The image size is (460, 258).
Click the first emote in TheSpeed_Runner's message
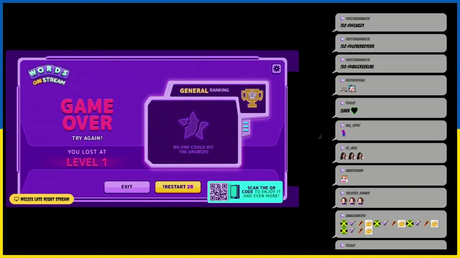click(344, 201)
